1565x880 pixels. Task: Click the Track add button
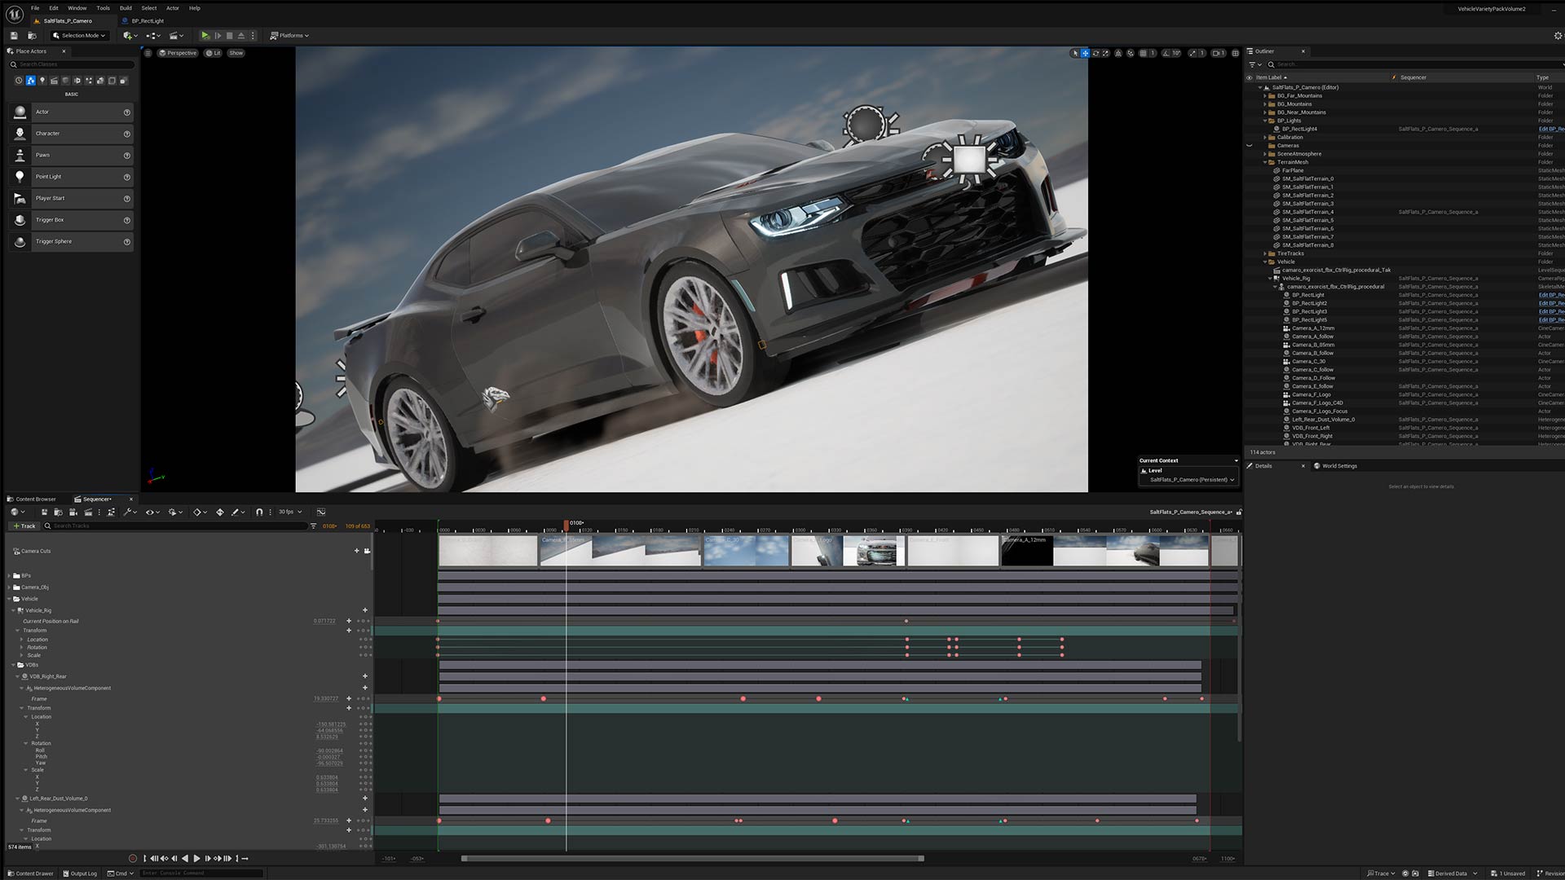tap(24, 526)
